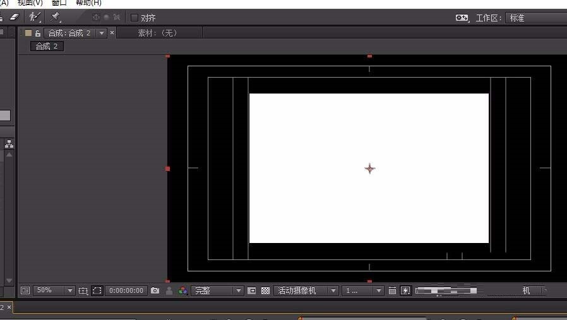567x320 pixels.
Task: Click the tan label color swatch in viewer tab
Action: tap(28, 33)
